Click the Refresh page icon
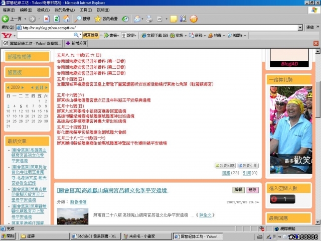Screen dimensions: 321x241 coord(57,19)
